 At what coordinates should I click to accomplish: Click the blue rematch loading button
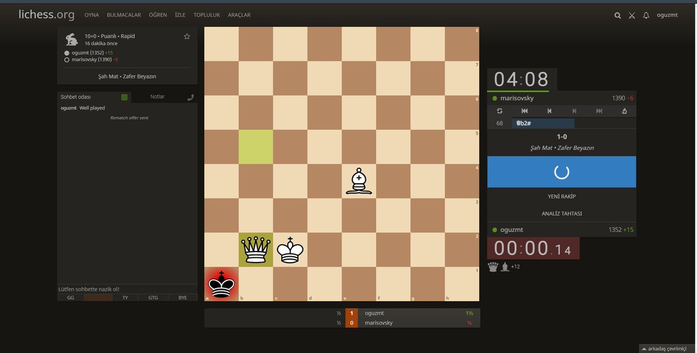click(562, 172)
